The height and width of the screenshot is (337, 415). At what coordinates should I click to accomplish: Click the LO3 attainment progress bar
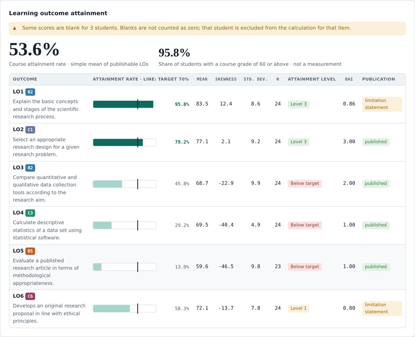pos(124,184)
